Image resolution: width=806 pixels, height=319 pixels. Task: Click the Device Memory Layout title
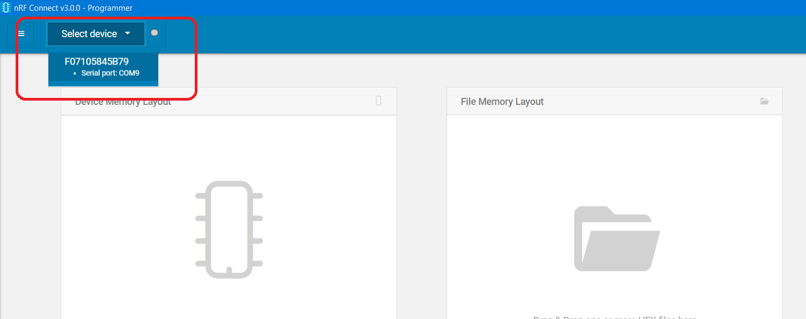124,102
